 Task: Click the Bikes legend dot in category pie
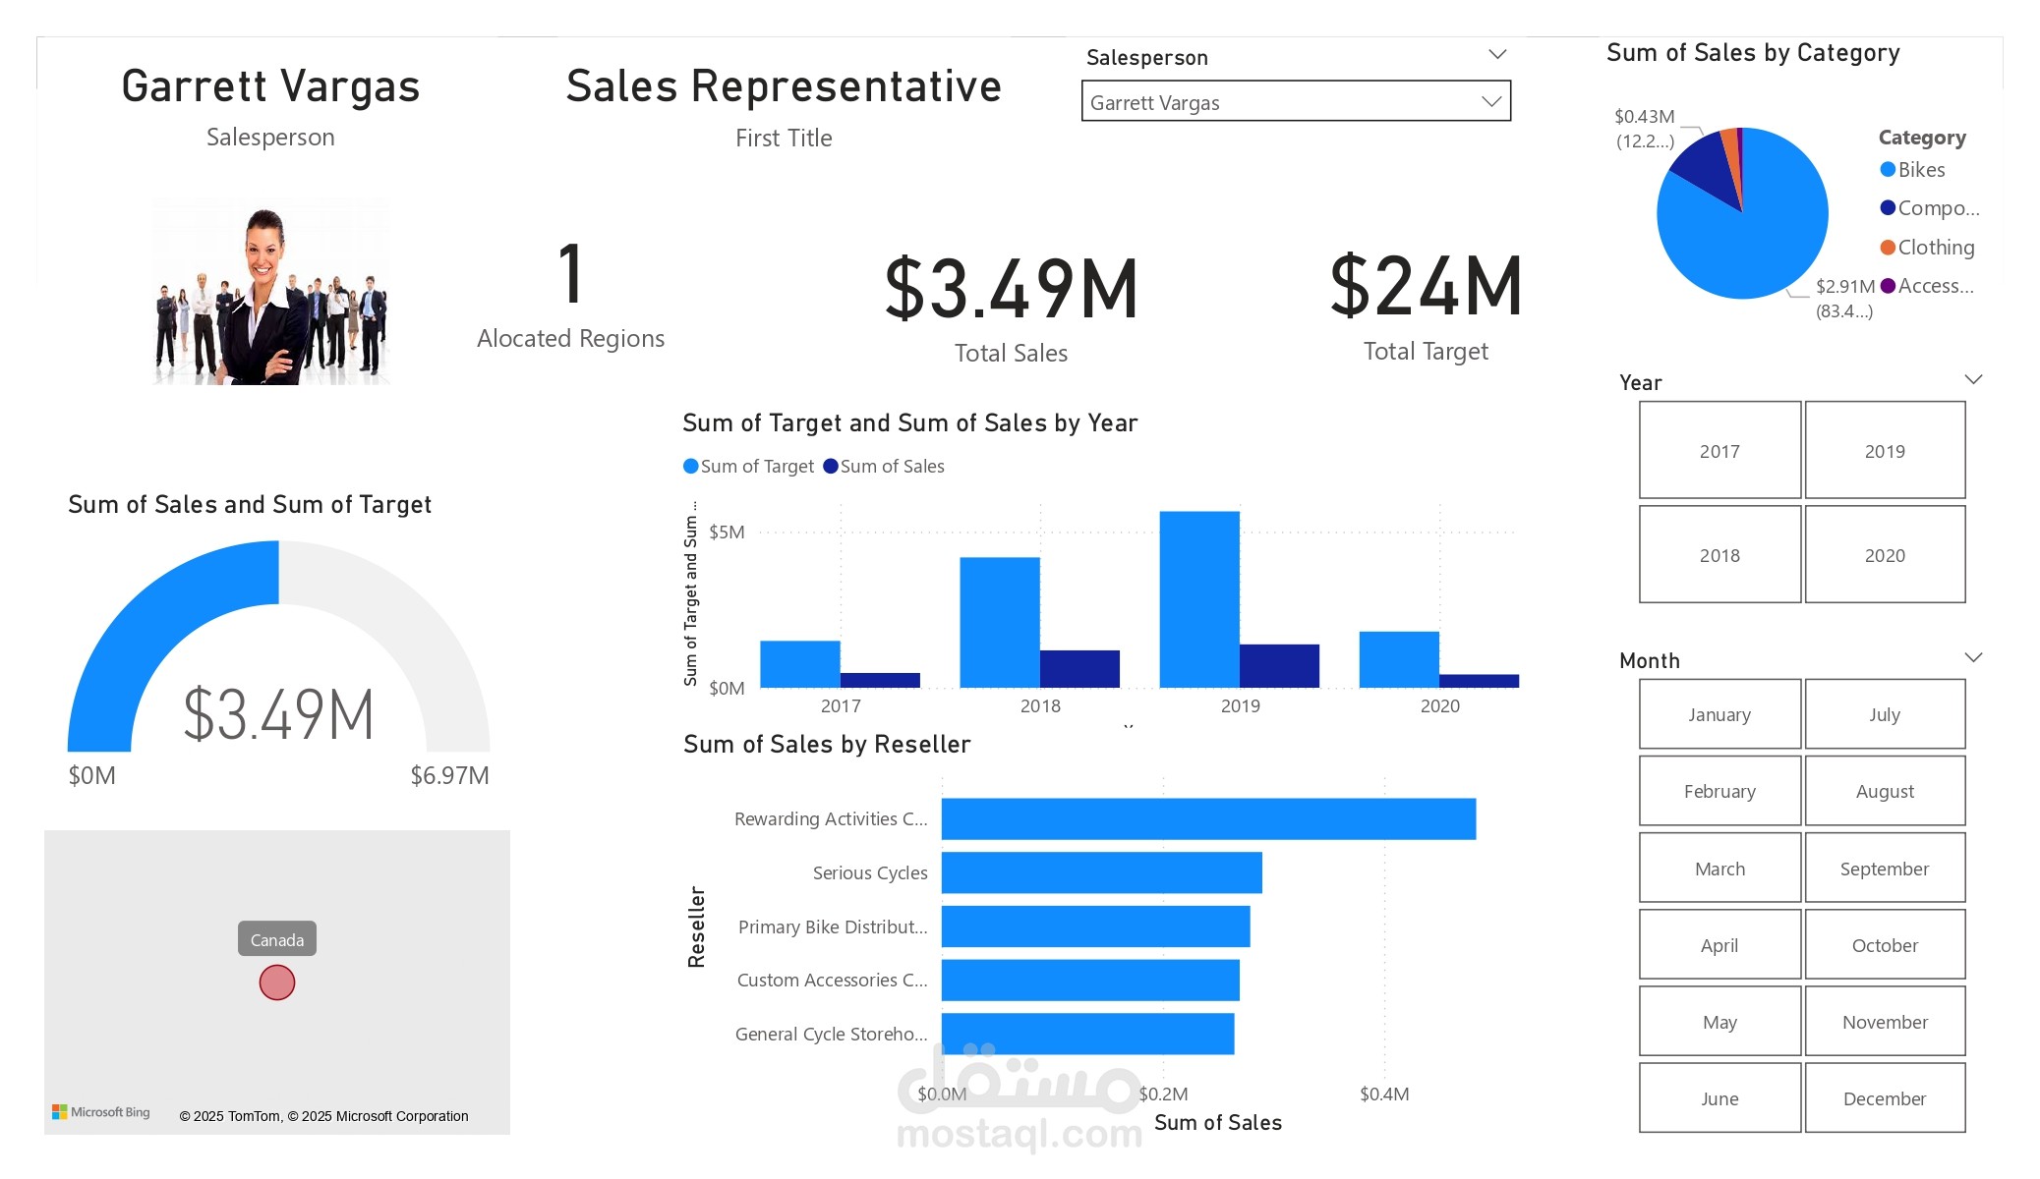tap(1887, 169)
